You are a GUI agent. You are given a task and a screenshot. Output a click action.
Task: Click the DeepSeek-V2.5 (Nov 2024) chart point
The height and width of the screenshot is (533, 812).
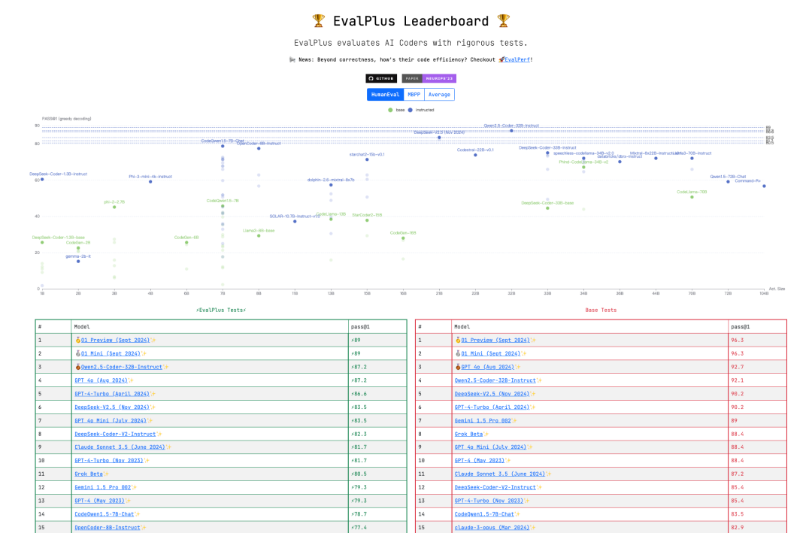439,138
